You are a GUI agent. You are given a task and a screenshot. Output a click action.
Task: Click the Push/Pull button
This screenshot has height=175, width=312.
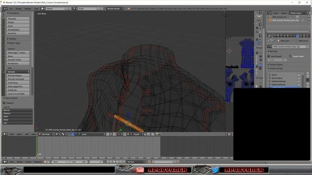click(x=18, y=34)
